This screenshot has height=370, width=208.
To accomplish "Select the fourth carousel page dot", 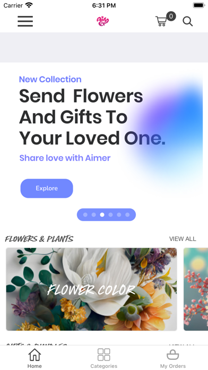I will click(x=110, y=215).
